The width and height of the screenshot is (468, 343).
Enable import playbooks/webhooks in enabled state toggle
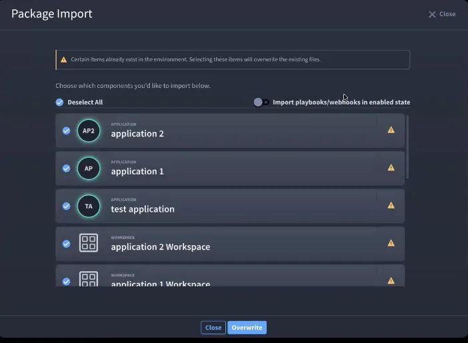pyautogui.click(x=261, y=103)
